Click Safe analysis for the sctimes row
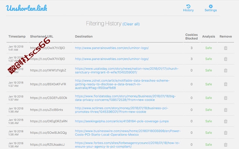239x149 pixels. (x=208, y=110)
